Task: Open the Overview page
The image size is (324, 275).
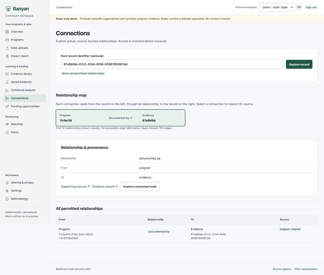Action: pyautogui.click(x=24, y=32)
